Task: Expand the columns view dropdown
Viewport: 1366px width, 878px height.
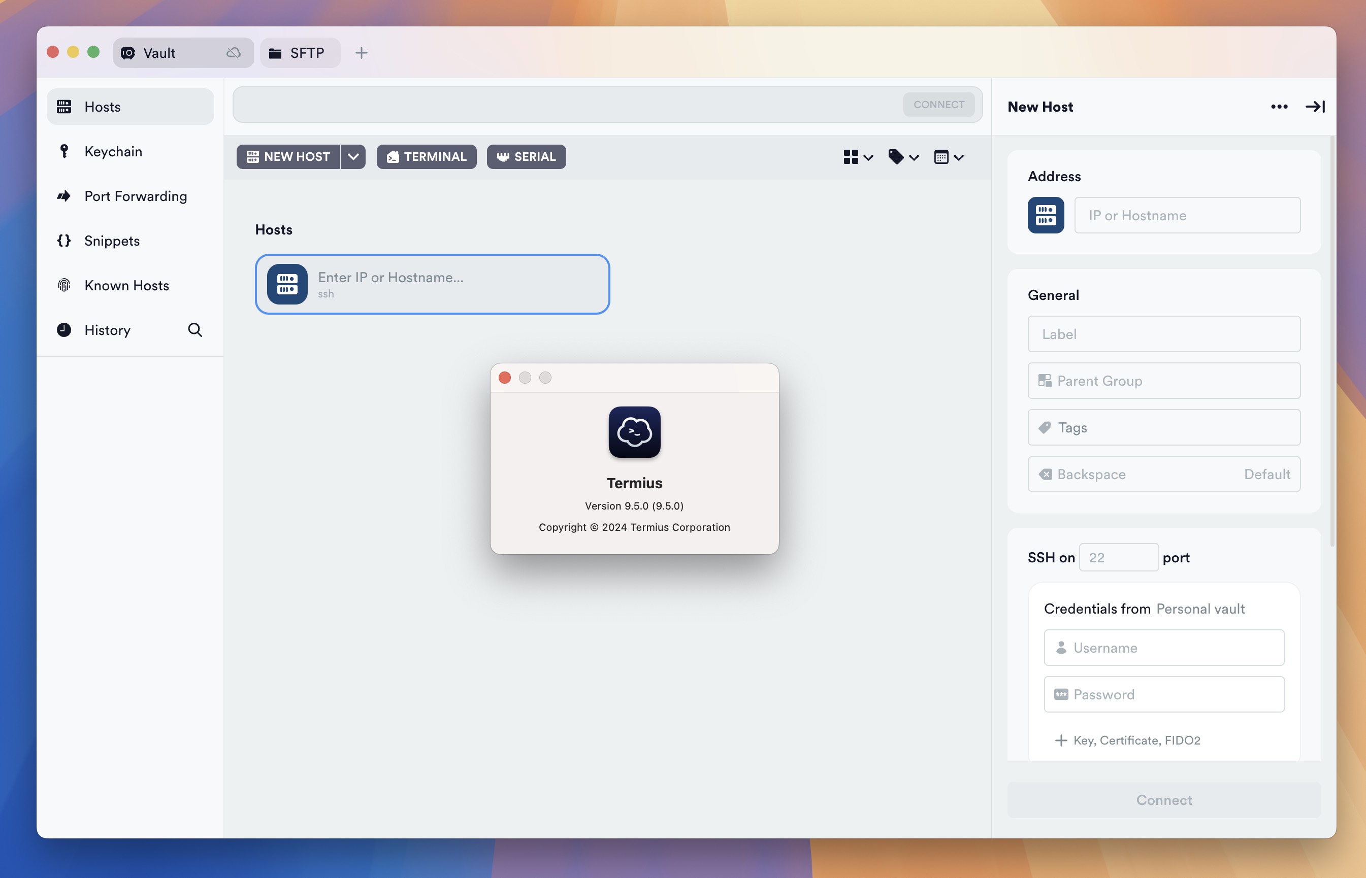Action: point(947,156)
